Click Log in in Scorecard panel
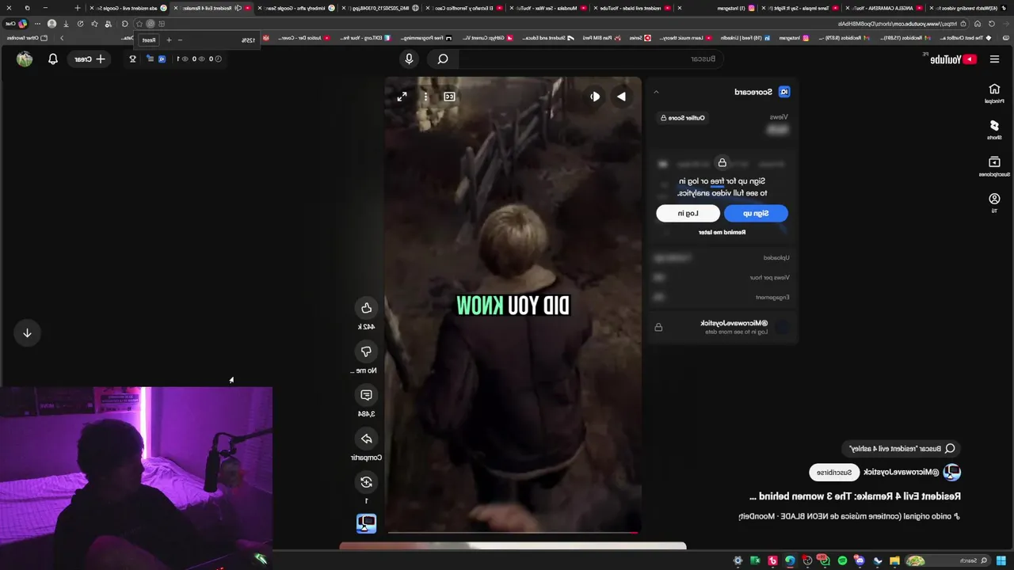The width and height of the screenshot is (1014, 570). click(688, 213)
